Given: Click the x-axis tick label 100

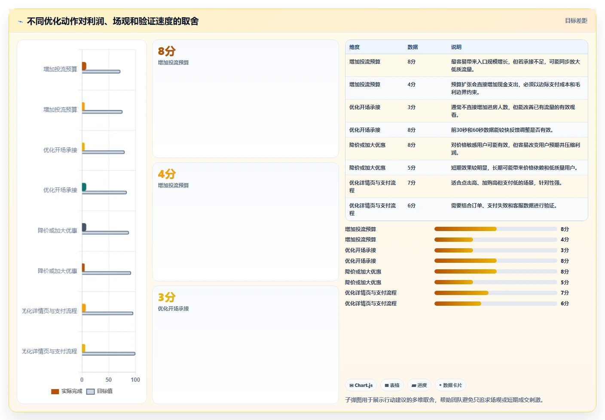Looking at the screenshot, I should coord(135,380).
